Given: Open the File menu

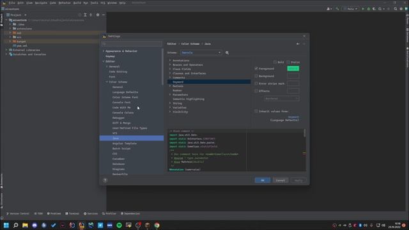Looking at the screenshot, I should point(12,3).
